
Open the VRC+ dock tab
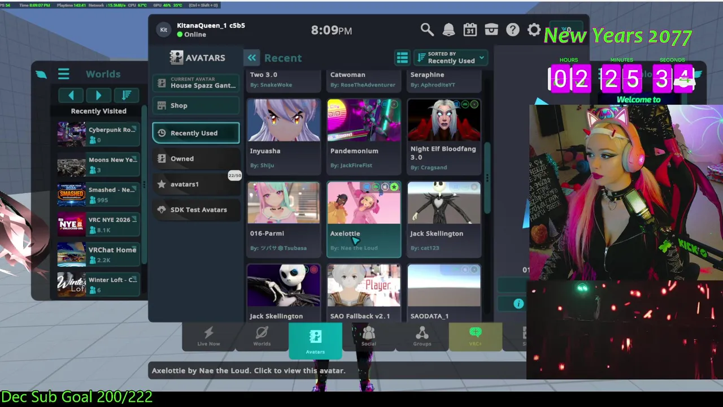(475, 336)
